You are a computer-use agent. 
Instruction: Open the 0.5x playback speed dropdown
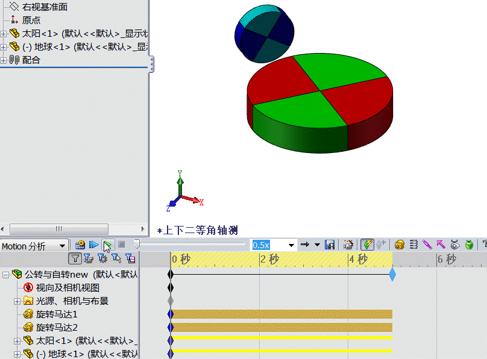tap(291, 245)
